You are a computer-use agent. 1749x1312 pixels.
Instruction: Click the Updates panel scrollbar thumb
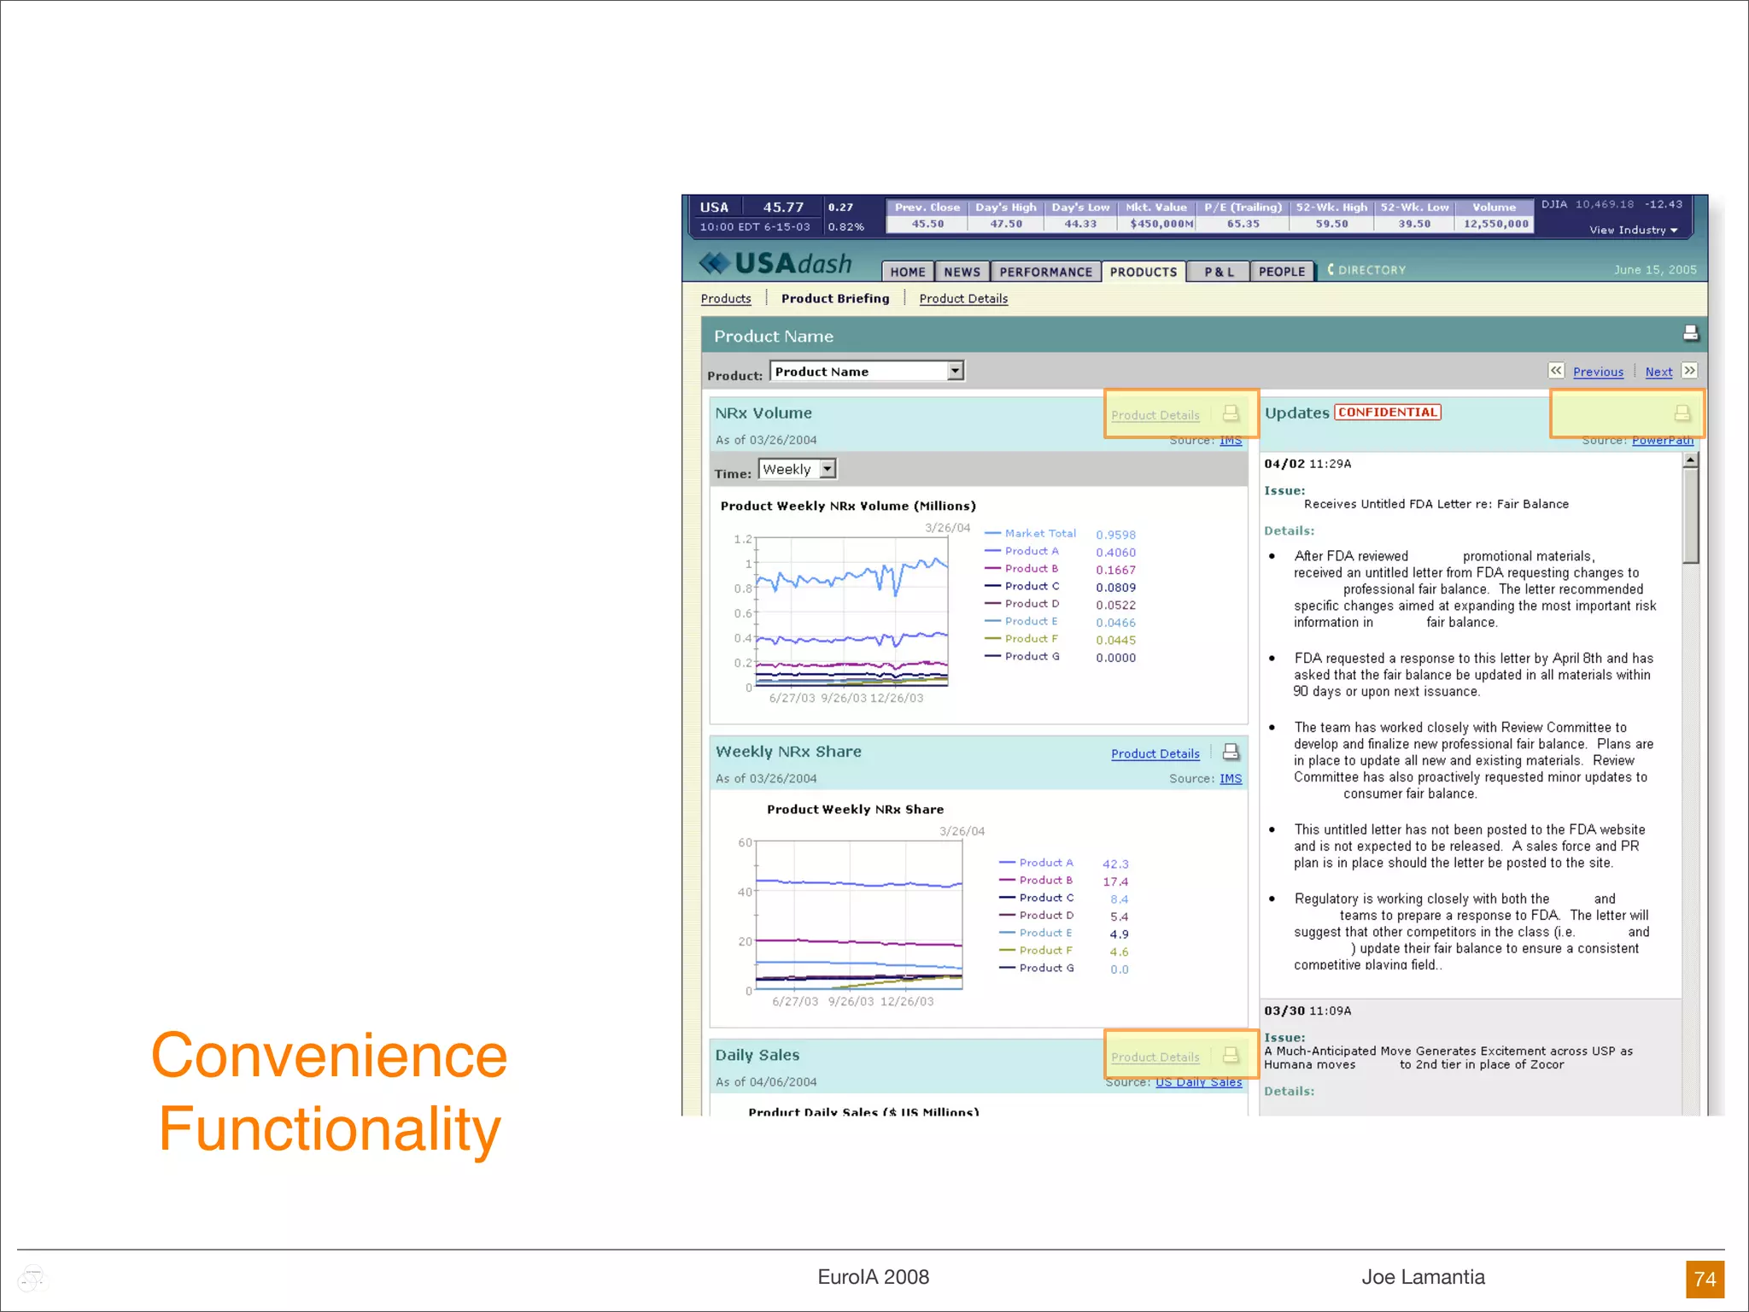(1690, 517)
